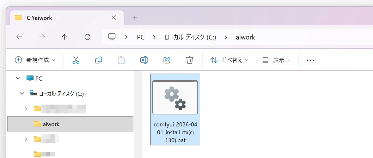Close the C:¥aiwork tab

pyautogui.click(x=114, y=18)
